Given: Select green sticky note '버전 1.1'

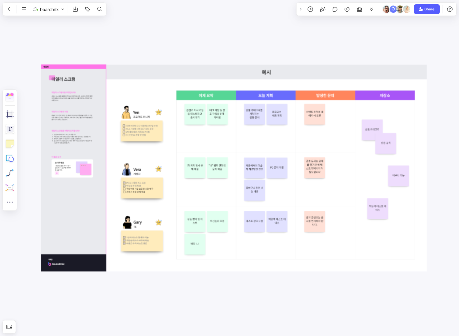Looking at the screenshot, I should tap(195, 244).
